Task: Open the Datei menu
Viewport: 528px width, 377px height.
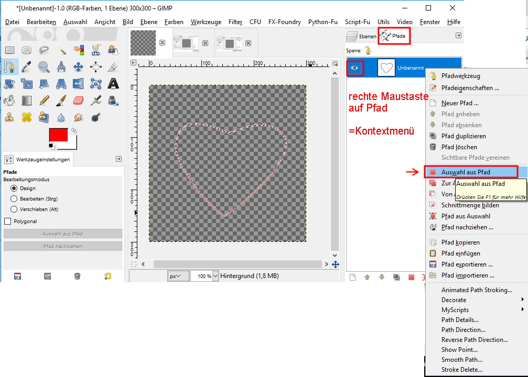Action: pos(12,22)
